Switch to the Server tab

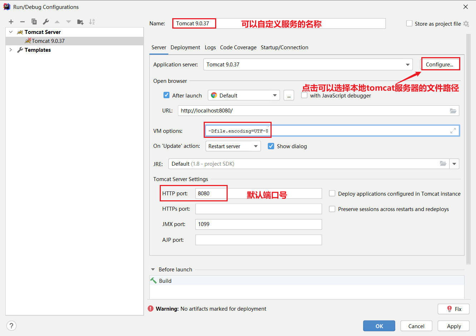[159, 47]
